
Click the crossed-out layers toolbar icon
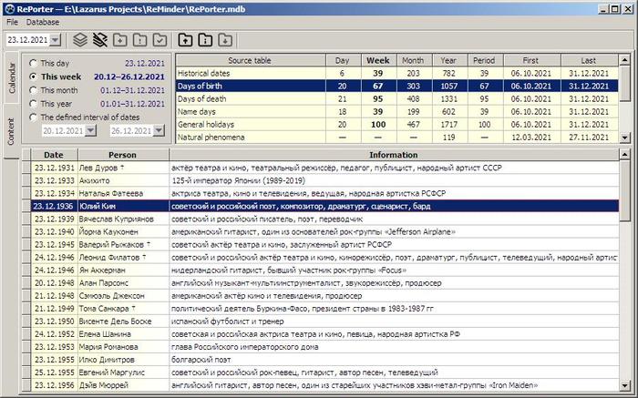coord(100,40)
